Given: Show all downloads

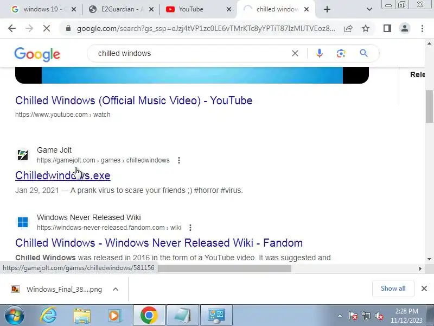Looking at the screenshot, I should [x=393, y=289].
